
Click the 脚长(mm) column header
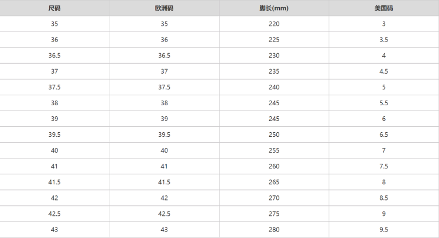pyautogui.click(x=274, y=9)
